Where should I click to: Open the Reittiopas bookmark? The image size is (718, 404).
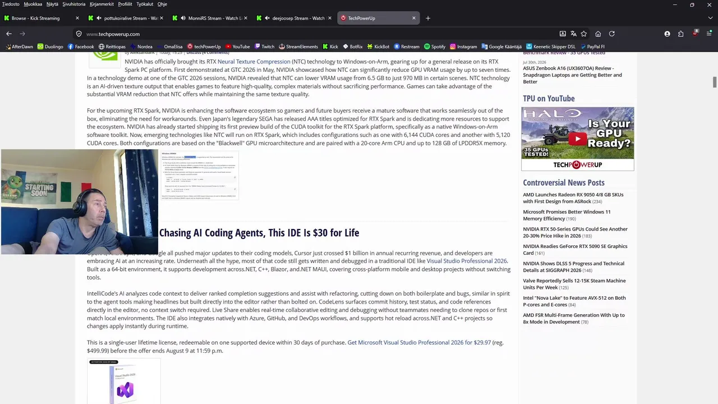pyautogui.click(x=112, y=47)
